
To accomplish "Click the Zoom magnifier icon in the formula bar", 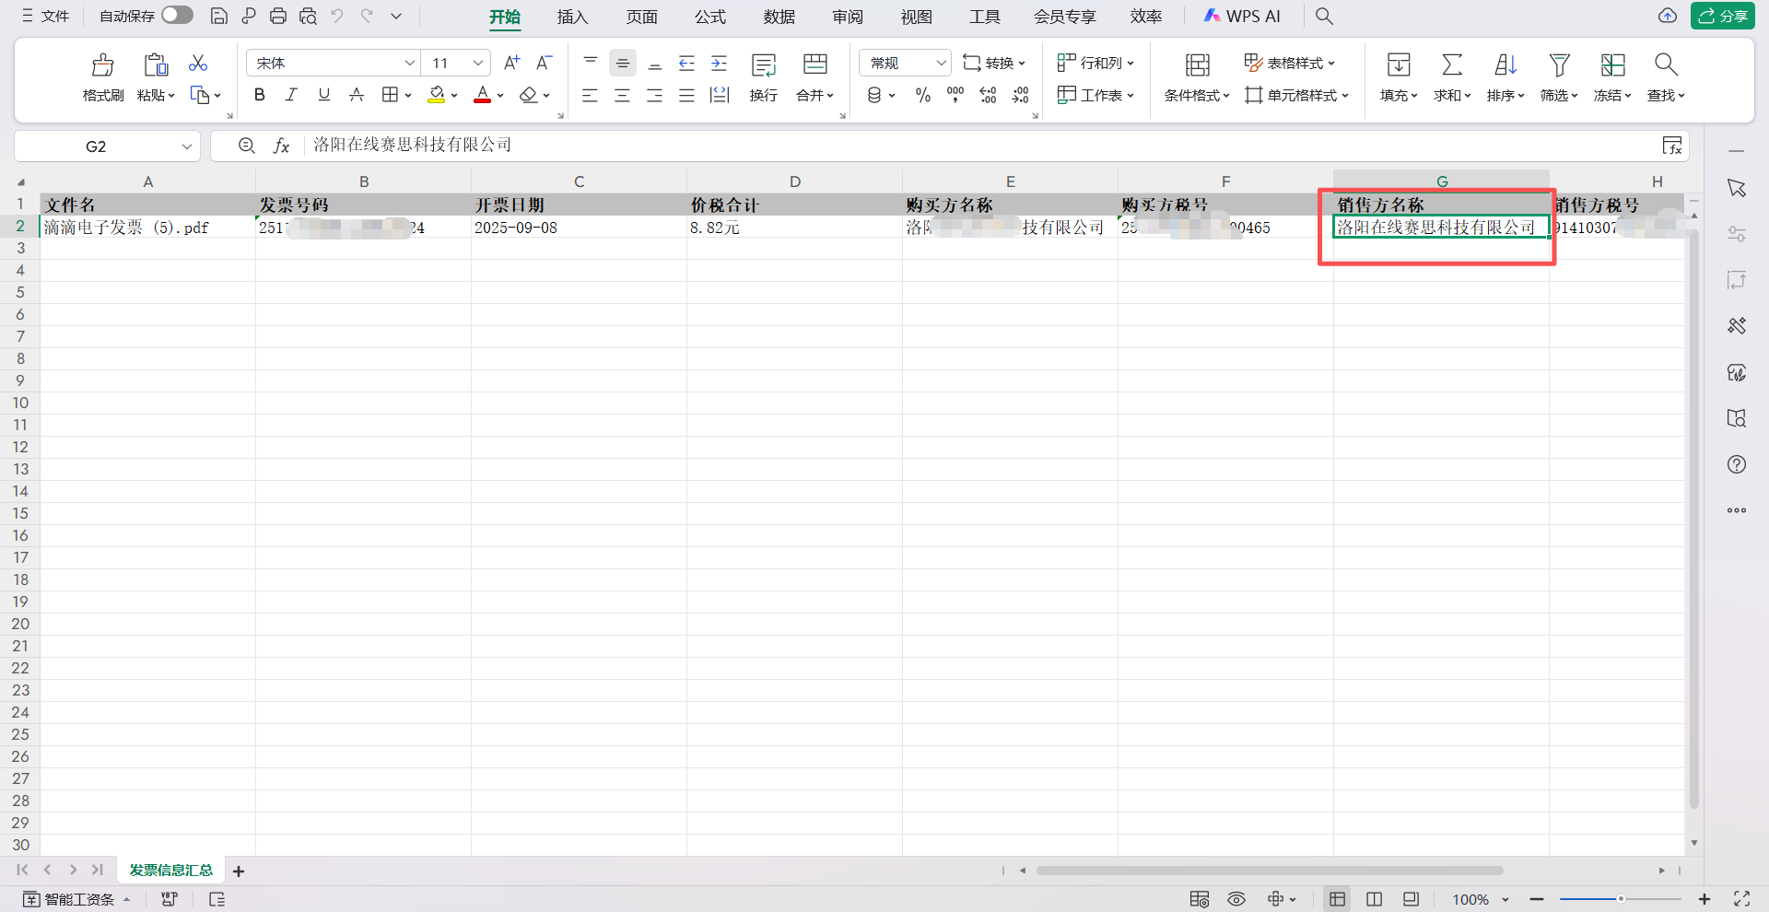I will point(246,146).
